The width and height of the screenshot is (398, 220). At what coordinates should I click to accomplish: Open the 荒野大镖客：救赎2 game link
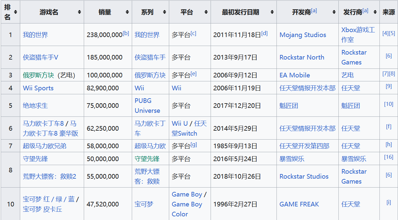click(50, 176)
